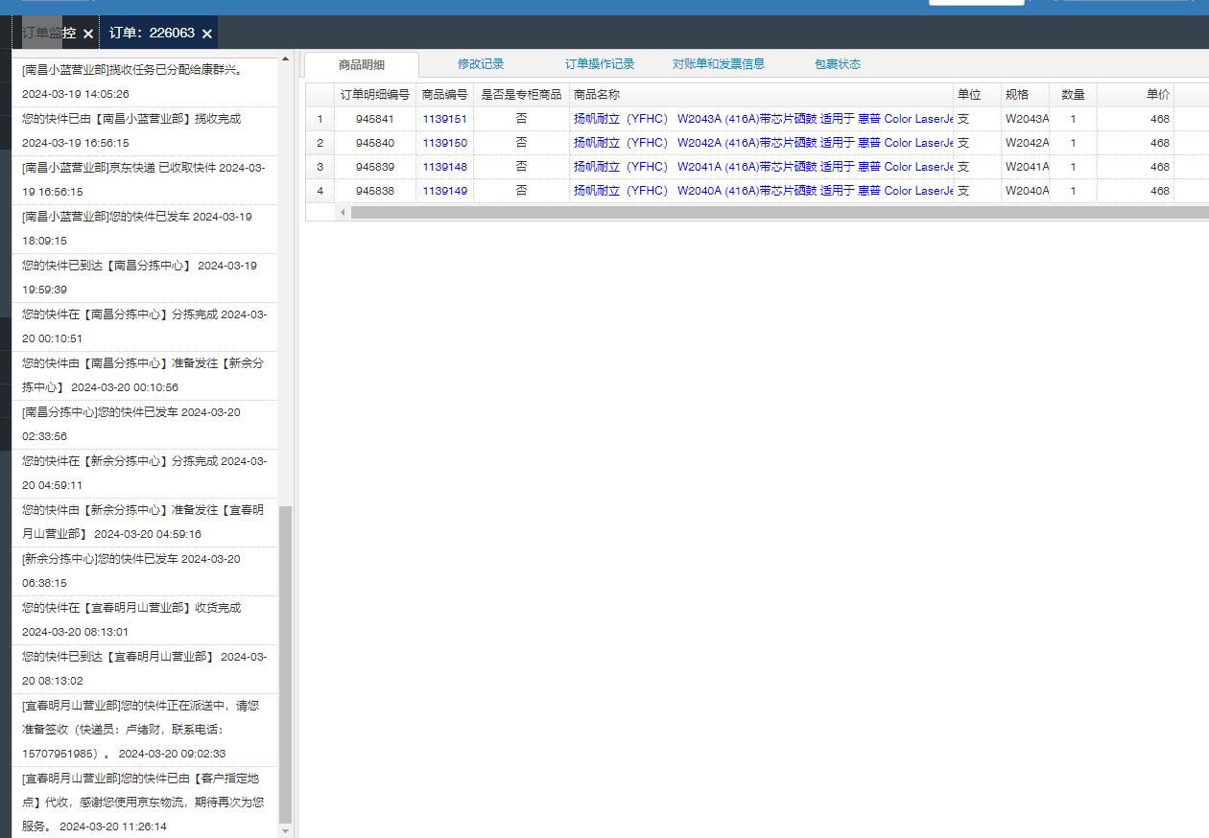Select log entry 【宜春明月山营业部】收货完成

tap(145, 620)
